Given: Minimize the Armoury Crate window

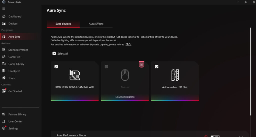Looking at the screenshot, I should click(238, 2).
